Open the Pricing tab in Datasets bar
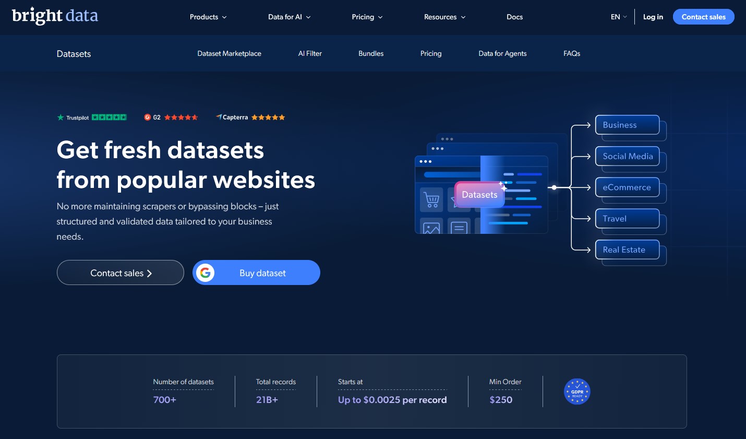This screenshot has height=439, width=746. tap(431, 53)
